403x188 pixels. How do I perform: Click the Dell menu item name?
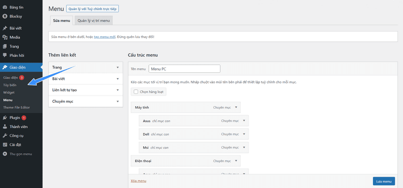[x=146, y=134]
